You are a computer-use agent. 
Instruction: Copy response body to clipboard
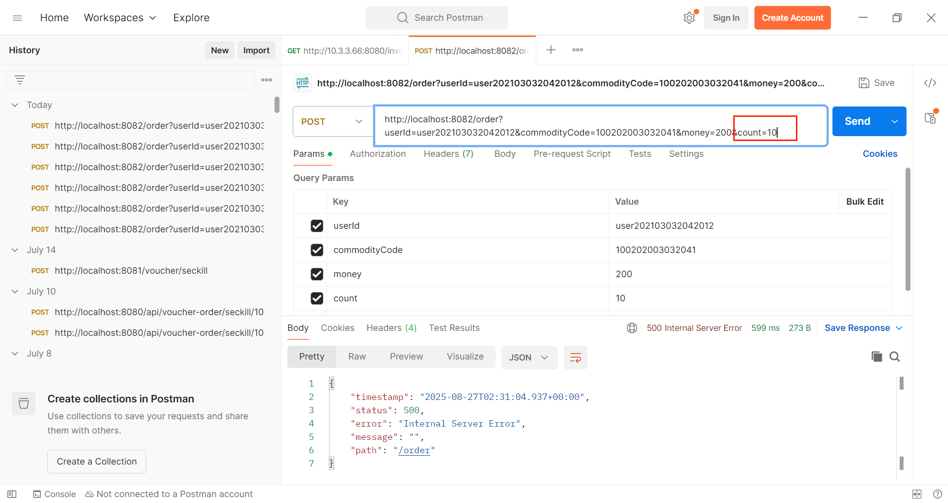[x=877, y=357]
